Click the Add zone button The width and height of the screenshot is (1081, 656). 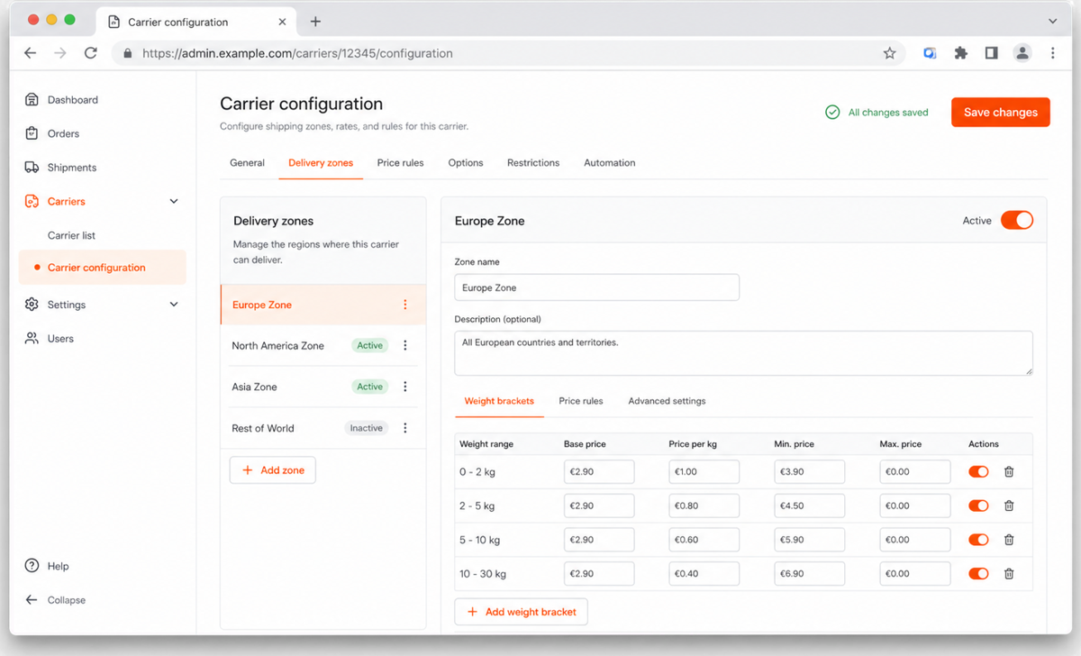click(x=273, y=470)
